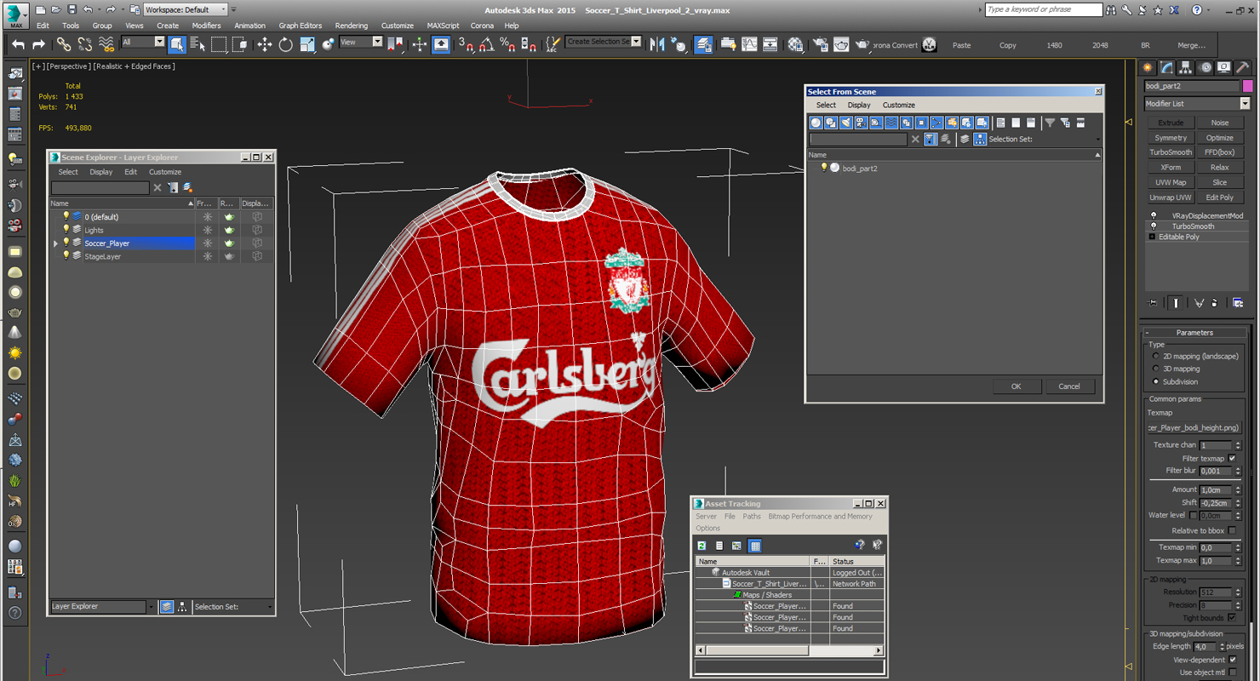Select the Subdivision radio option
This screenshot has width=1260, height=681.
[x=1155, y=381]
